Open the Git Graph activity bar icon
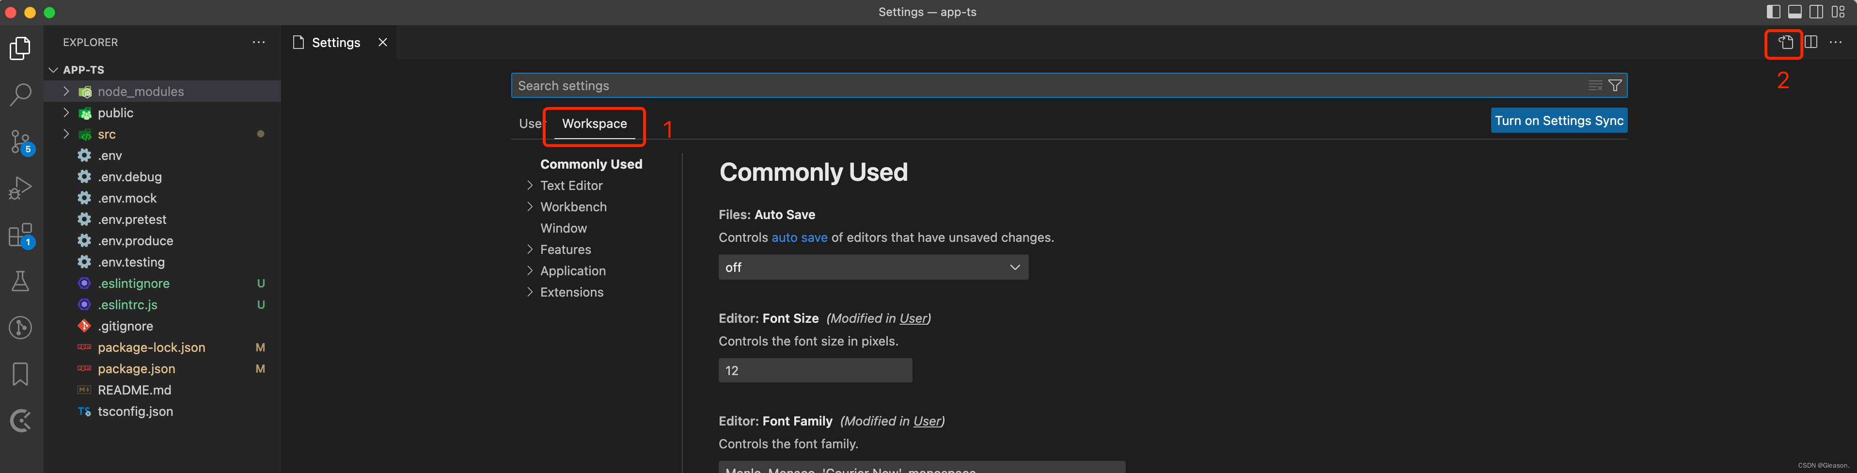 coord(20,327)
